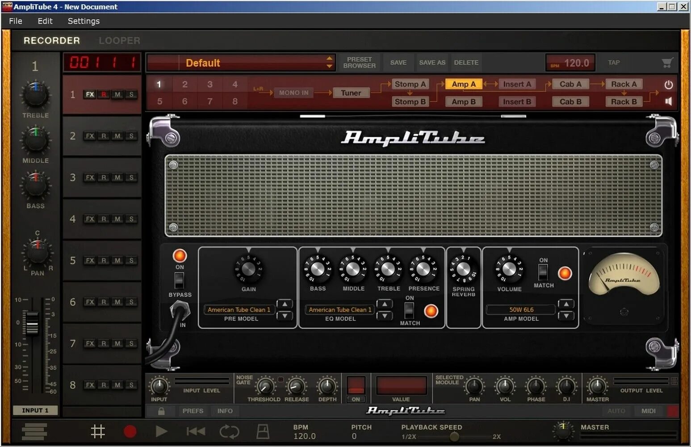Click the noise gate THRESHOLD knob
The width and height of the screenshot is (691, 447).
point(265,386)
